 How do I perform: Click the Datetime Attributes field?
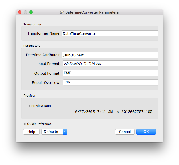[110, 55]
